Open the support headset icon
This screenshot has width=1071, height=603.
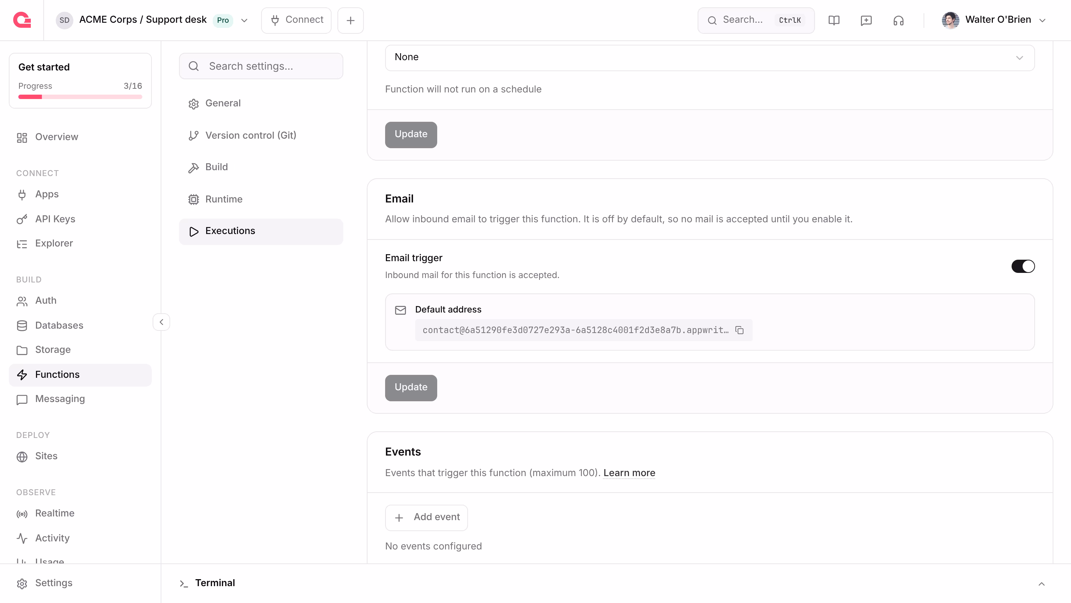pos(899,21)
